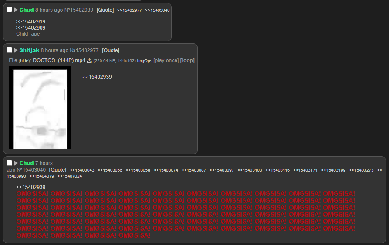The height and width of the screenshot is (245, 389).
Task: Quote post №15402939
Action: point(105,10)
